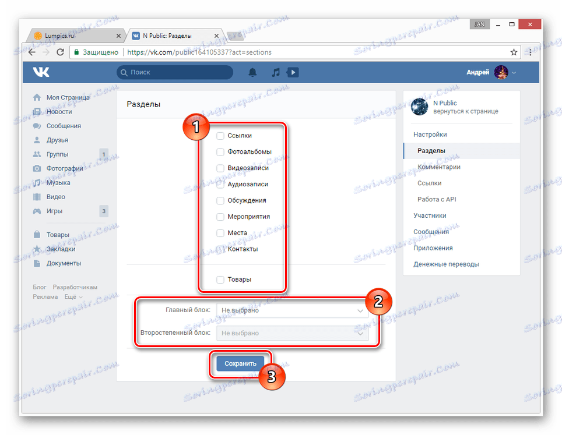This screenshot has width=562, height=435.
Task: Reload the page with refresh icon
Action: coord(60,52)
